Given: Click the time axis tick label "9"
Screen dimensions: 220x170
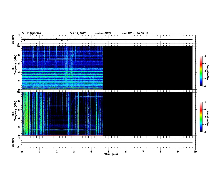Looking at the screenshot, I should (178, 152).
